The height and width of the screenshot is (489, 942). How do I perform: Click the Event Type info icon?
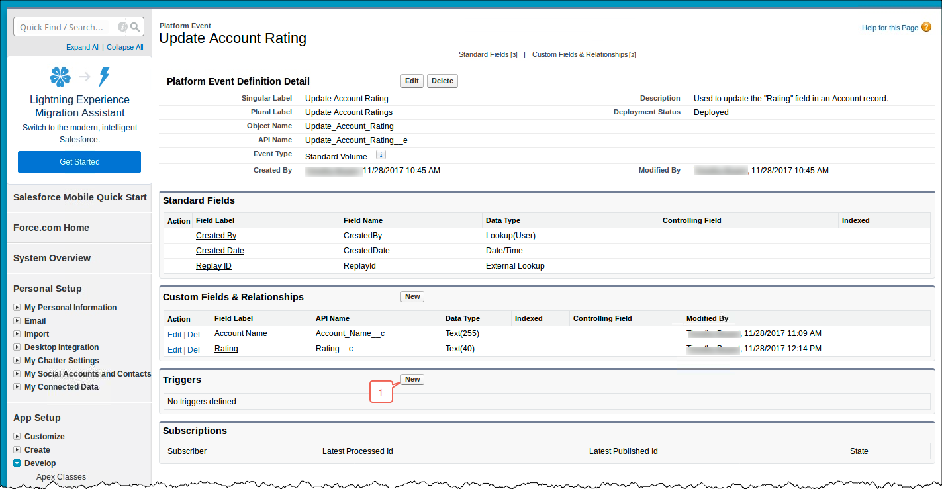[x=381, y=155]
